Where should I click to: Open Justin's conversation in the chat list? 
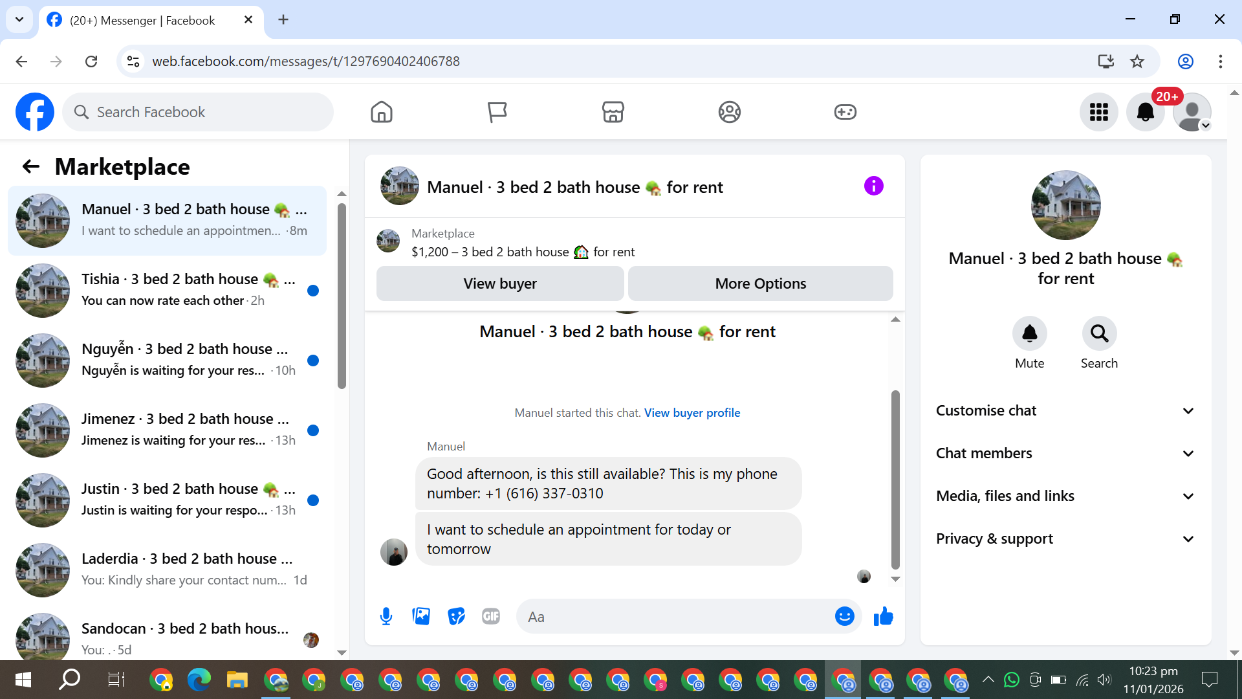pos(167,500)
